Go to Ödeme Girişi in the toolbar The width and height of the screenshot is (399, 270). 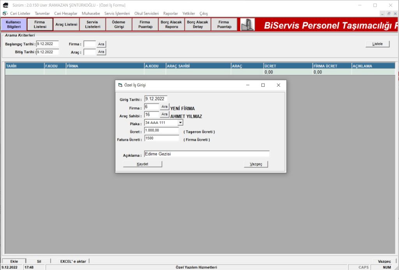[118, 25]
